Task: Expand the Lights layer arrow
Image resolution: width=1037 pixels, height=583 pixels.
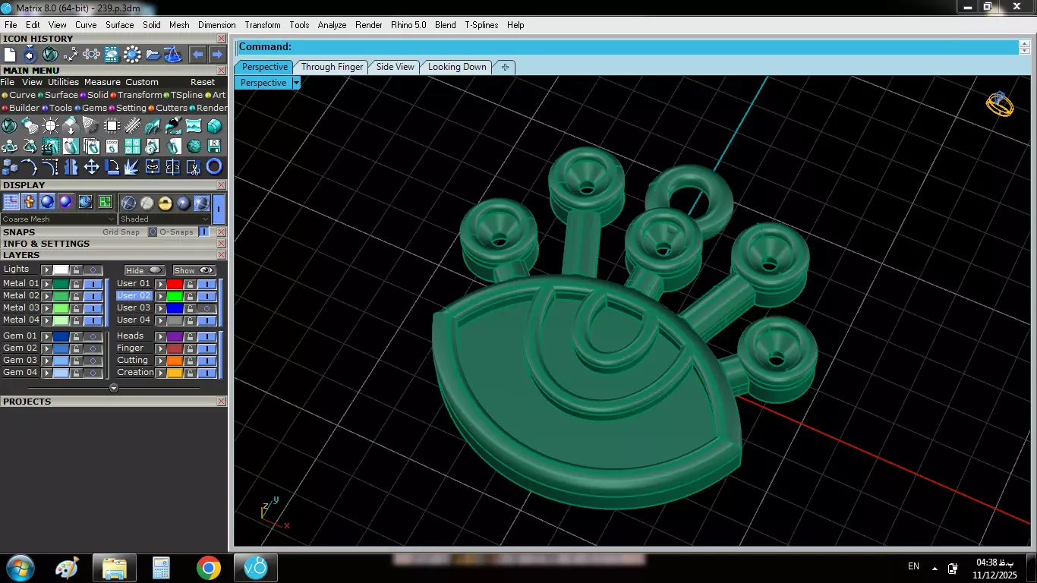Action: point(46,269)
